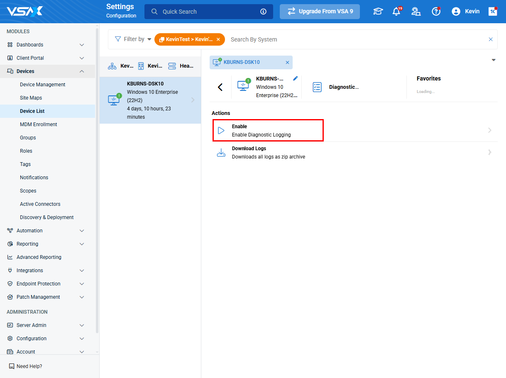
Task: Expand the Server Admin section
Action: click(x=82, y=325)
